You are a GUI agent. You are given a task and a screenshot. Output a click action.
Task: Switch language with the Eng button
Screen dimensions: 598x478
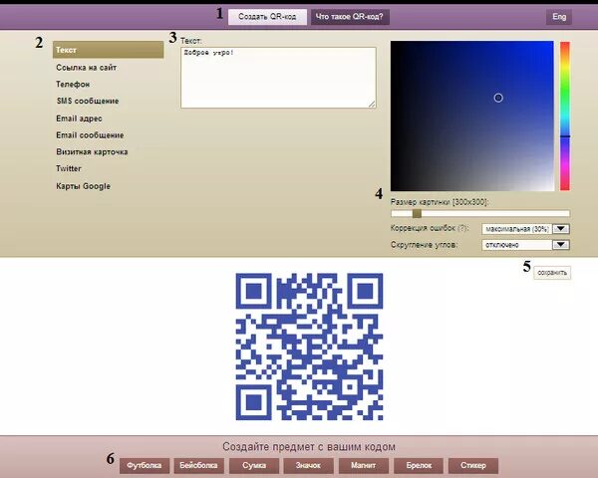559,17
